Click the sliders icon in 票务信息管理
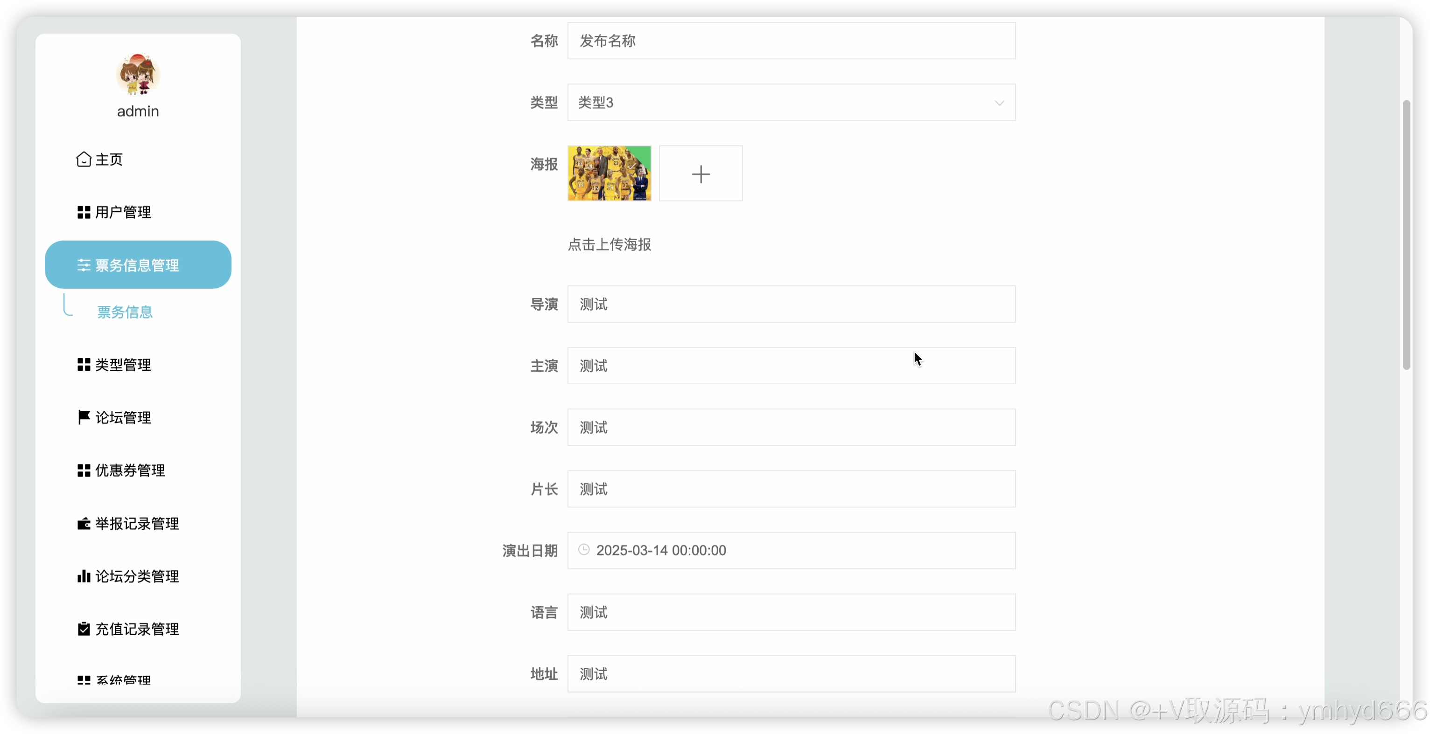This screenshot has width=1430, height=734. pyautogui.click(x=84, y=265)
